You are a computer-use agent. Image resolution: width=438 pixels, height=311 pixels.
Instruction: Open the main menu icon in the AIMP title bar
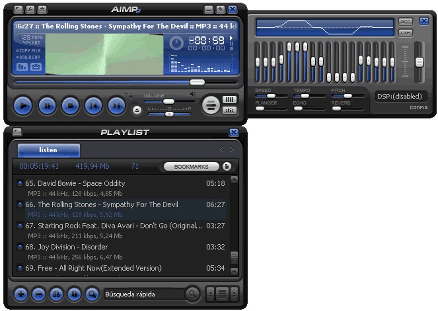(x=18, y=9)
